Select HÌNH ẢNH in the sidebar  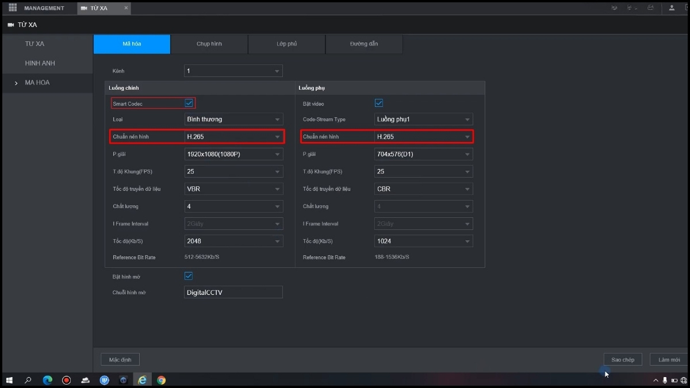(x=40, y=63)
